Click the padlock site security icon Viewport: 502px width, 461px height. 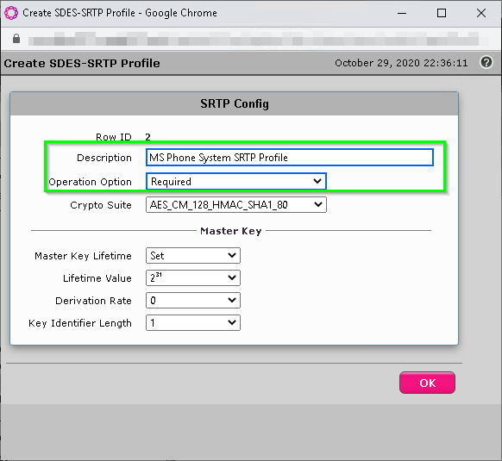coord(16,39)
